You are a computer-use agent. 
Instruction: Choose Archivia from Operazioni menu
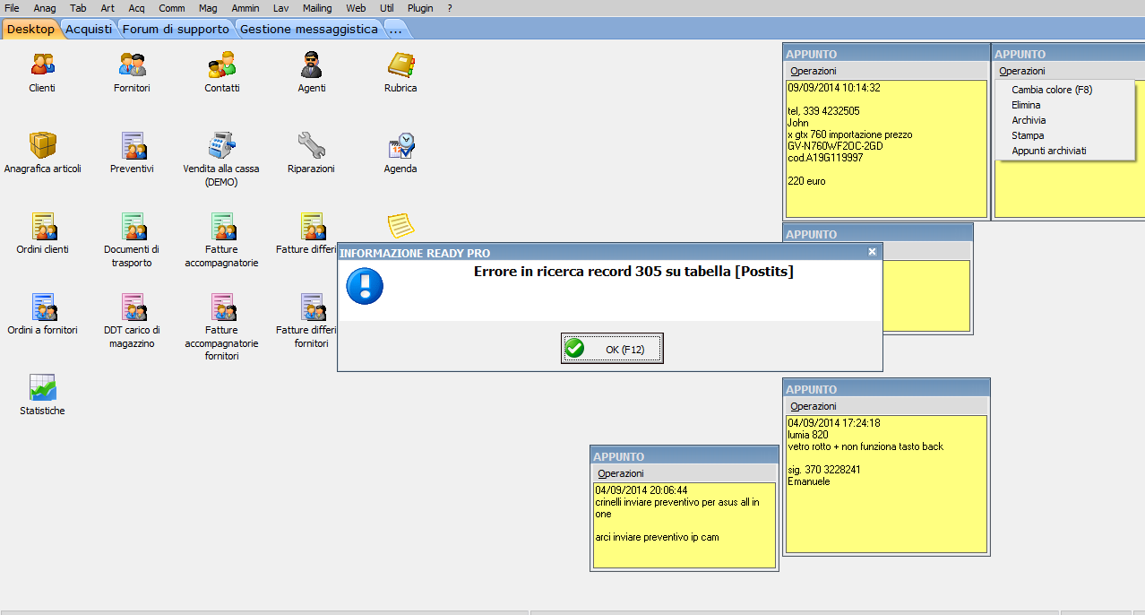pos(1029,120)
